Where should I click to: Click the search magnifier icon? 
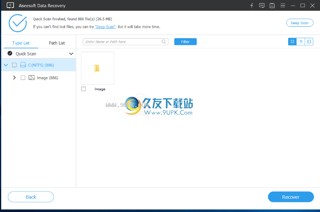coord(164,42)
